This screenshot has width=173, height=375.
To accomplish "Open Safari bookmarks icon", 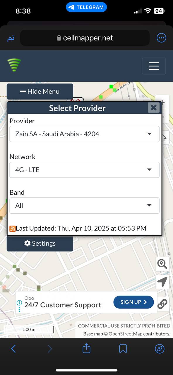I will [123, 349].
